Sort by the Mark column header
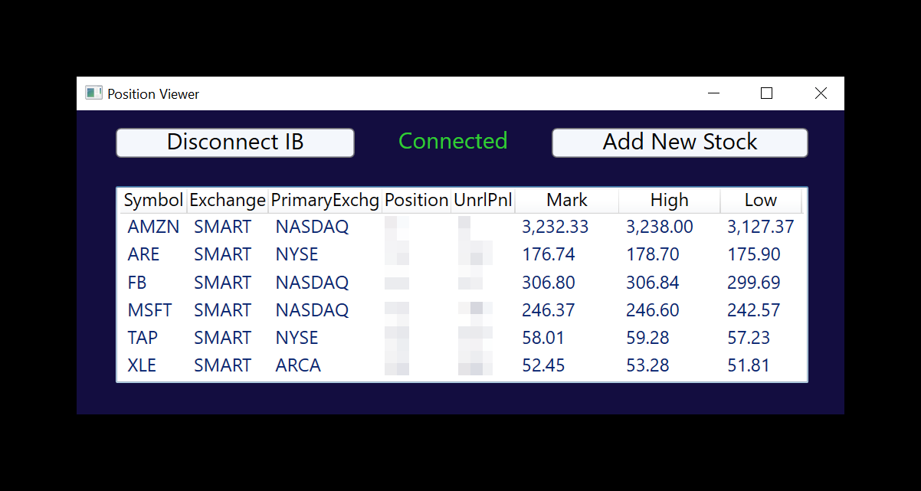This screenshot has width=921, height=491. (567, 201)
